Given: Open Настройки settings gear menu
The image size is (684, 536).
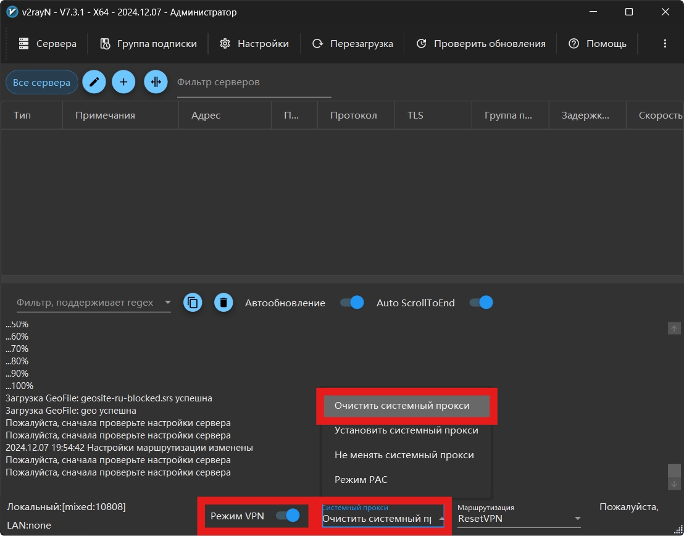Looking at the screenshot, I should (254, 44).
